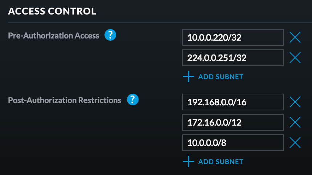
Task: Open help for Post-Authorization Restrictions
Action: [133, 99]
